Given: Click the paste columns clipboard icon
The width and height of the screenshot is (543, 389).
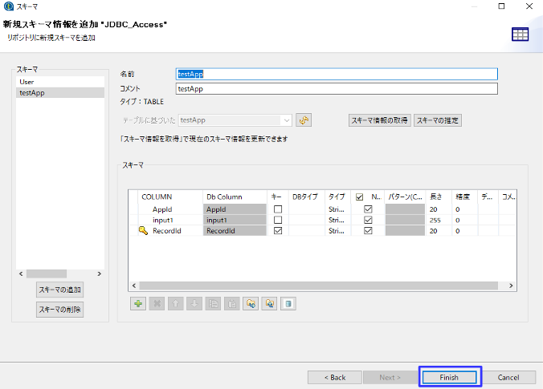Looking at the screenshot, I should (231, 304).
